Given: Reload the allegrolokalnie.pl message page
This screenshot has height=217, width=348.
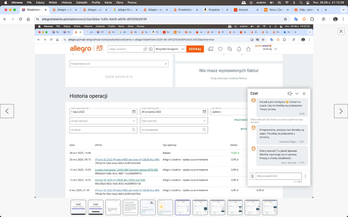Looking at the screenshot, I should pyautogui.click(x=21, y=19).
